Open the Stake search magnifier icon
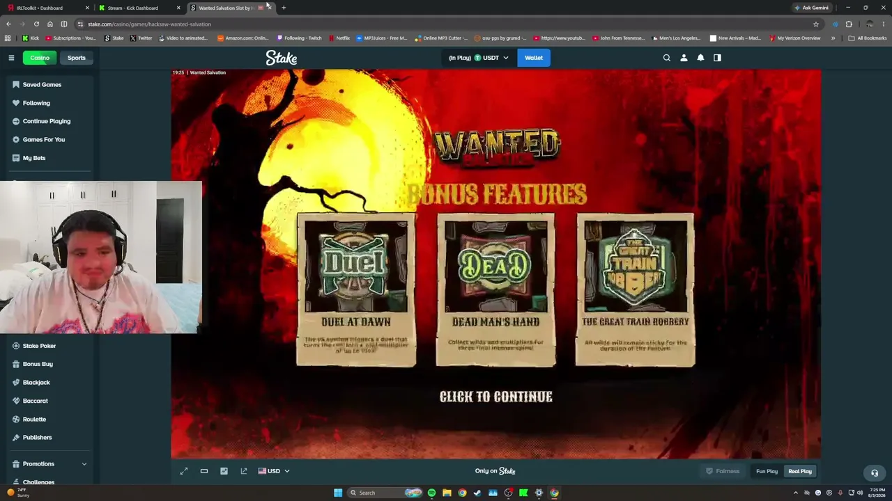The image size is (892, 501). (x=667, y=58)
